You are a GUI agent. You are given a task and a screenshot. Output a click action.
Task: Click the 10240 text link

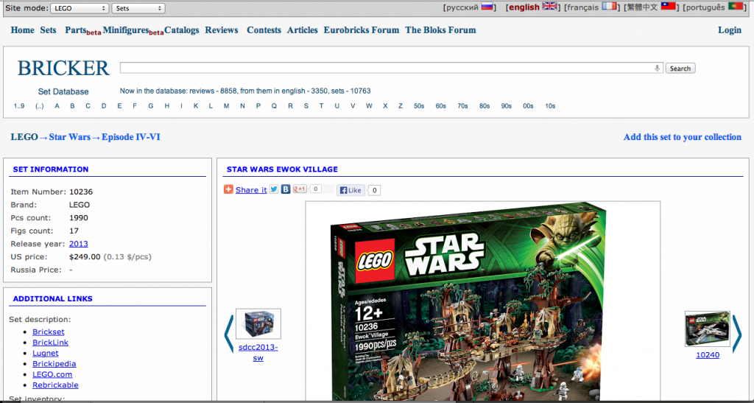[x=708, y=355]
